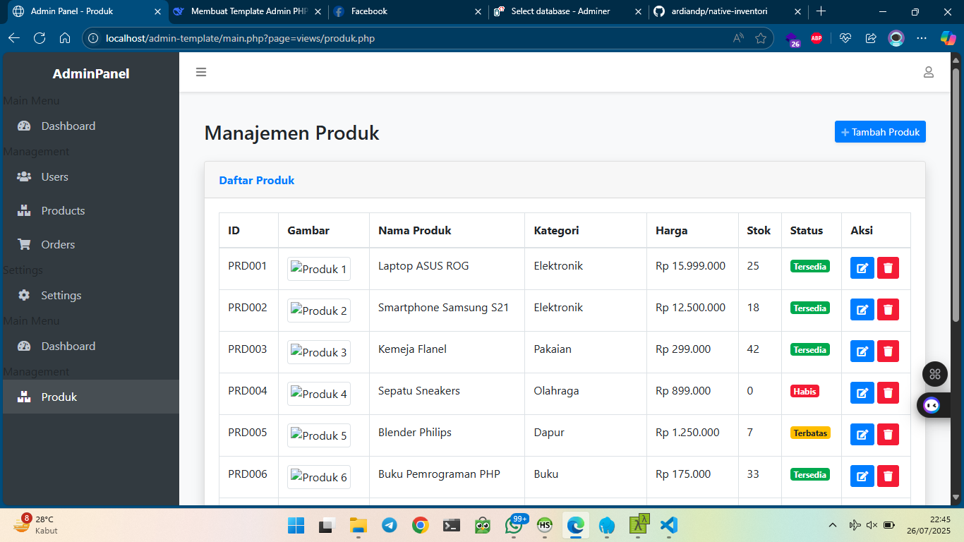The height and width of the screenshot is (542, 964).
Task: Edit product Sepatu Sneakers
Action: [x=862, y=393]
